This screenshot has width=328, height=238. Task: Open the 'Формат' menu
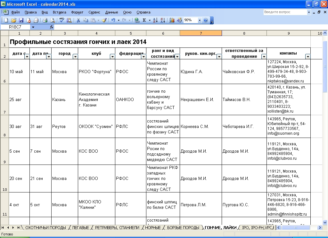[x=77, y=12]
